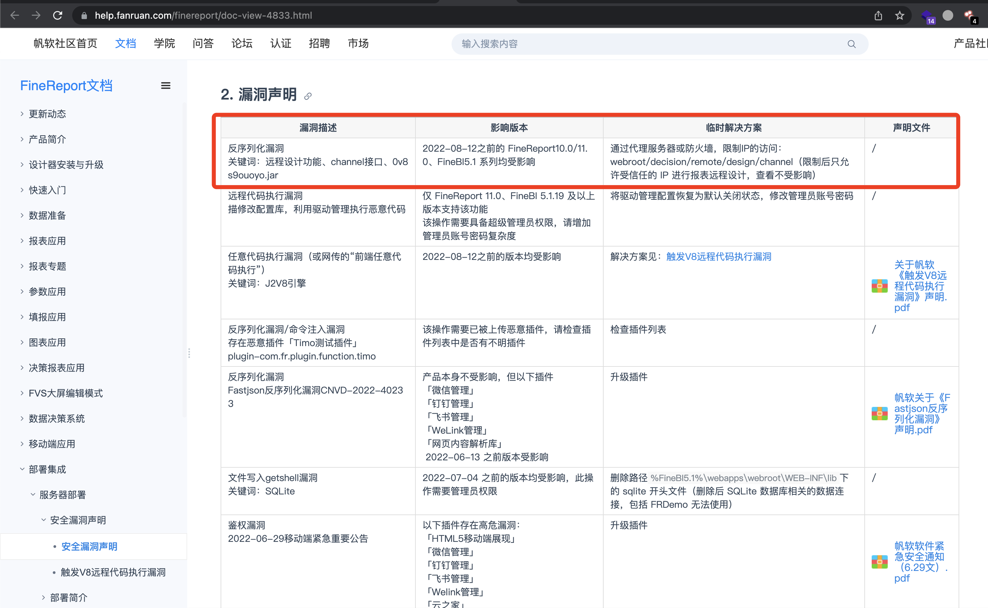Click the lock icon in address bar
Screen dimensions: 988x608
(84, 16)
